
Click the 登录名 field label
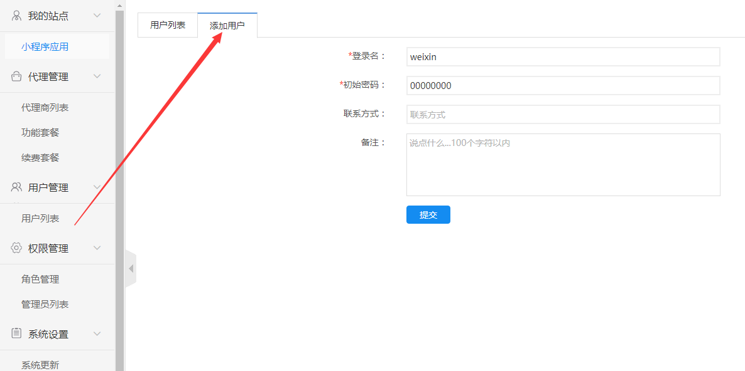(367, 56)
